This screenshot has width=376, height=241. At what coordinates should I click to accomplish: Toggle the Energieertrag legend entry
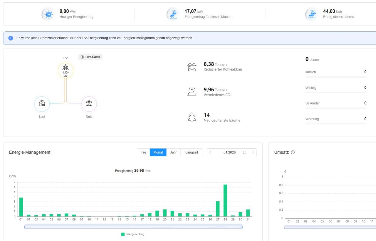(x=133, y=234)
